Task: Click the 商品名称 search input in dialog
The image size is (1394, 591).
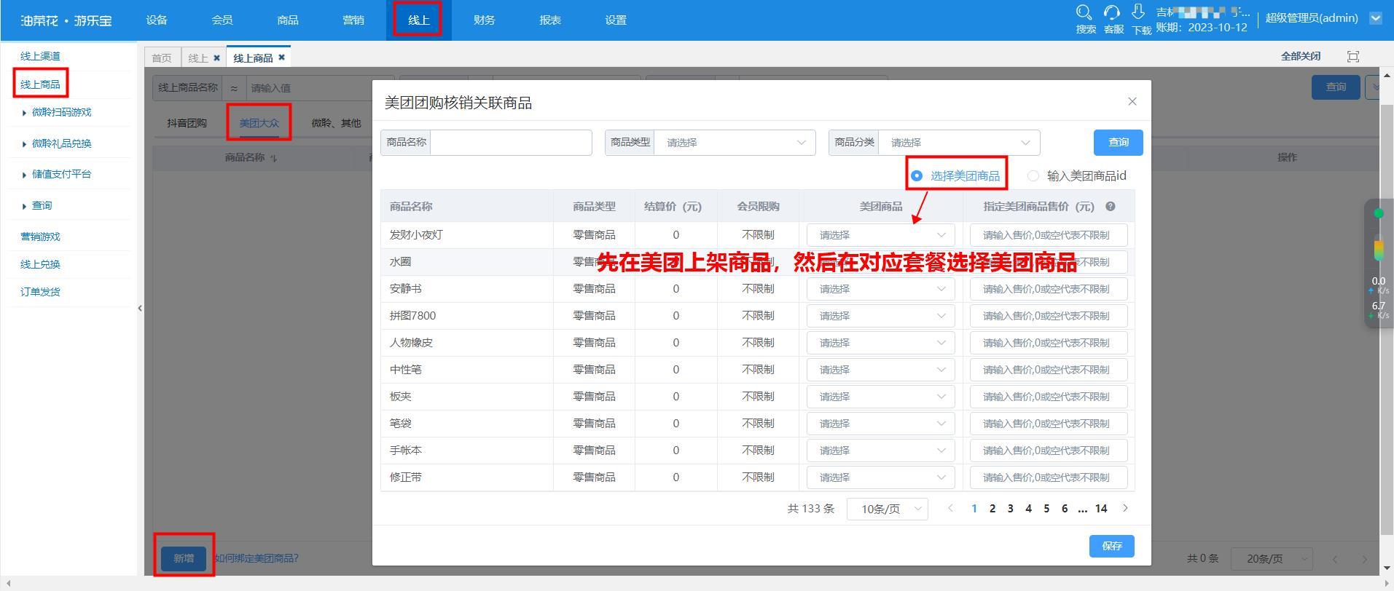Action: click(x=511, y=143)
